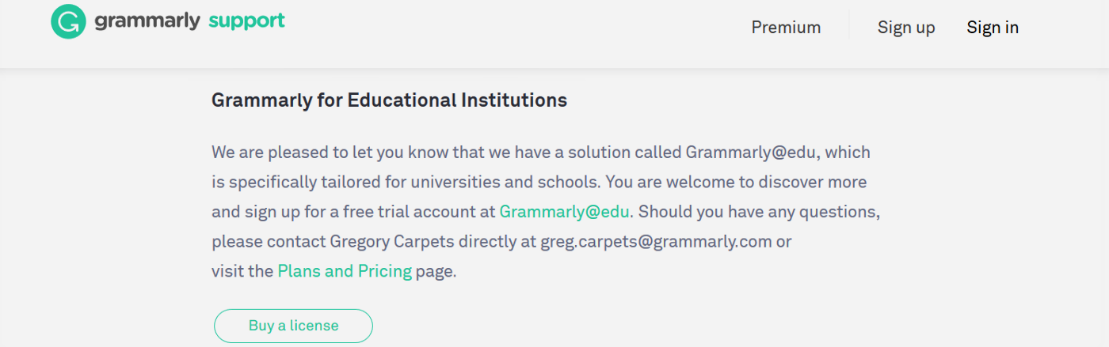Click the green Grammarly G logo icon
This screenshot has height=347, width=1109.
tap(68, 21)
